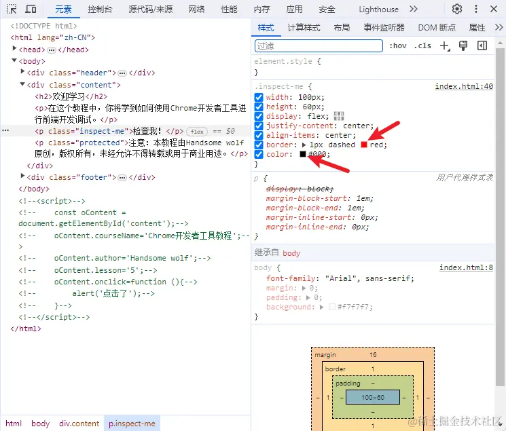Switch to the 计算样式 tab

pos(304,28)
